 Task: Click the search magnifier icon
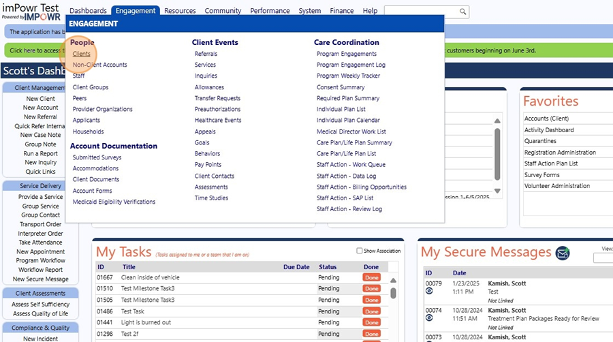(462, 12)
